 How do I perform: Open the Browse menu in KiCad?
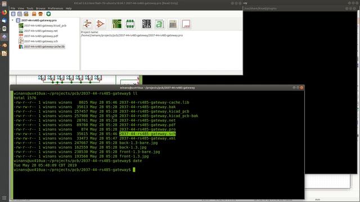[x=40, y=8]
